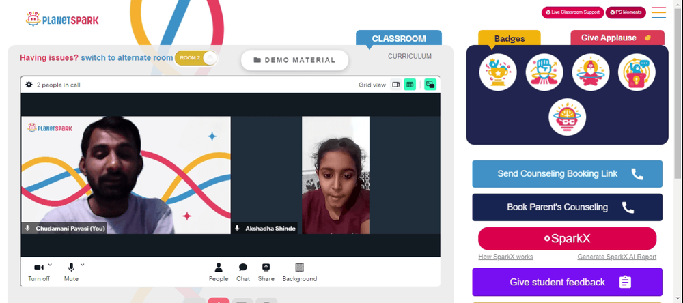Open Background effects
The image size is (683, 303).
pyautogui.click(x=300, y=272)
